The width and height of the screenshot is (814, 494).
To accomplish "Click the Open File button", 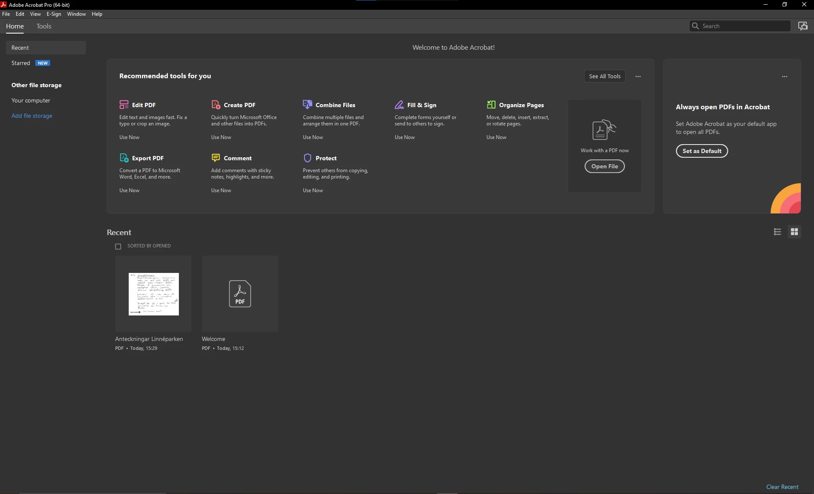I will [605, 166].
